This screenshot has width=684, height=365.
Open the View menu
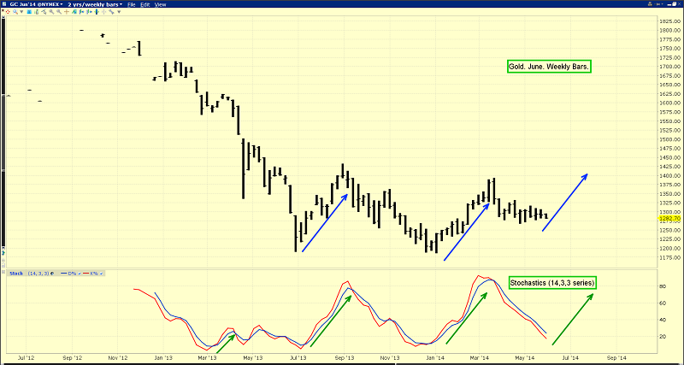[x=160, y=4]
